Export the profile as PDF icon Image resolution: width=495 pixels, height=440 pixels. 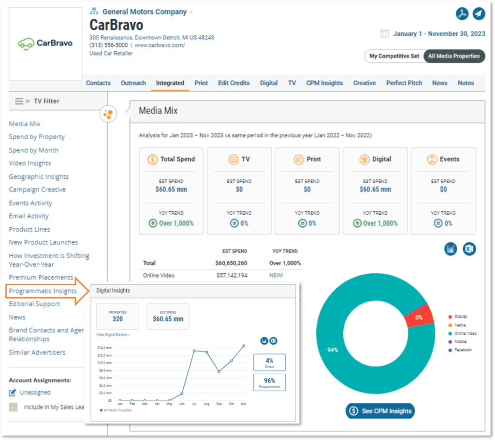tap(462, 14)
